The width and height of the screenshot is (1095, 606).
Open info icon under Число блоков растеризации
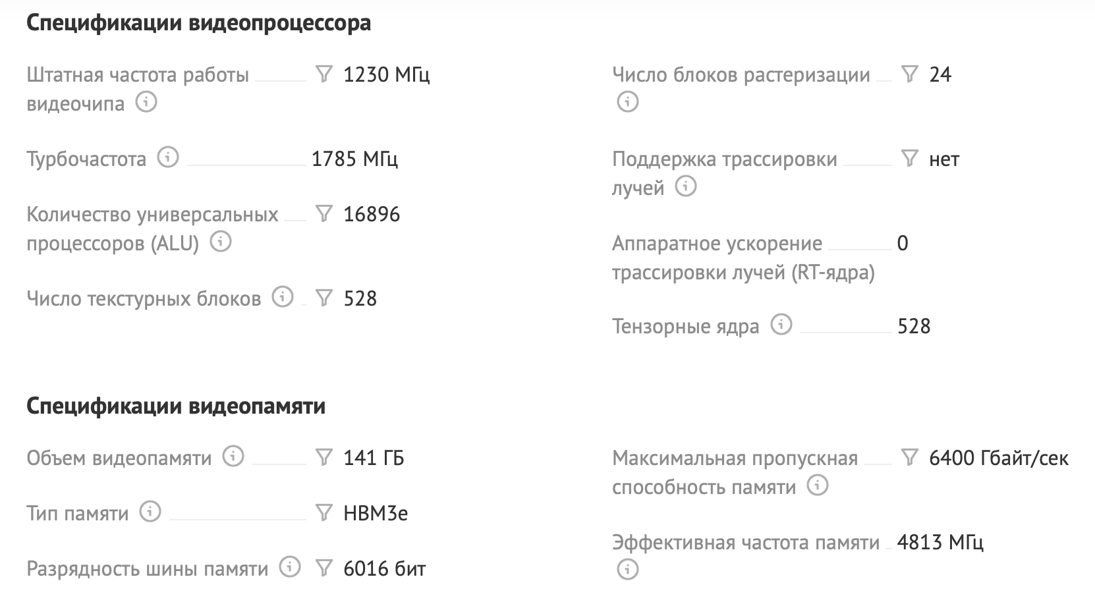[x=627, y=102]
